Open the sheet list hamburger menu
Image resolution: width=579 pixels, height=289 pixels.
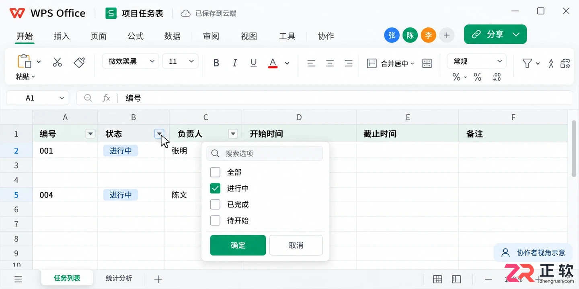pos(18,279)
